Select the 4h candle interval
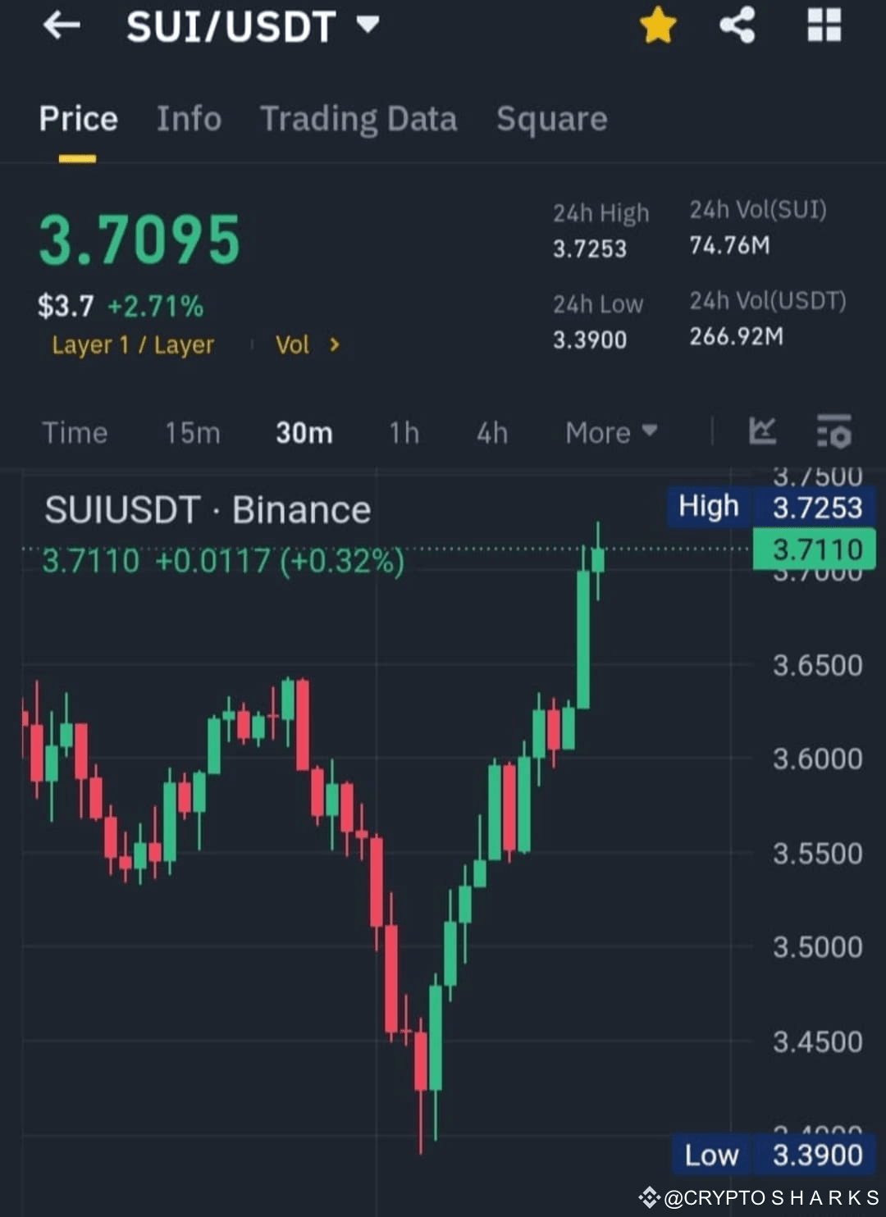Screen dimensions: 886x1217 tap(491, 432)
